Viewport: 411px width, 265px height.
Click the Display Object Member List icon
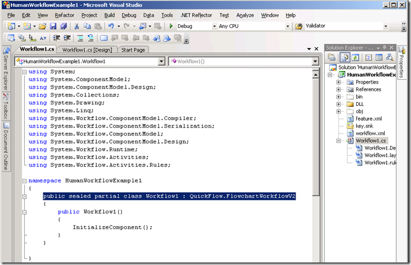(11, 38)
